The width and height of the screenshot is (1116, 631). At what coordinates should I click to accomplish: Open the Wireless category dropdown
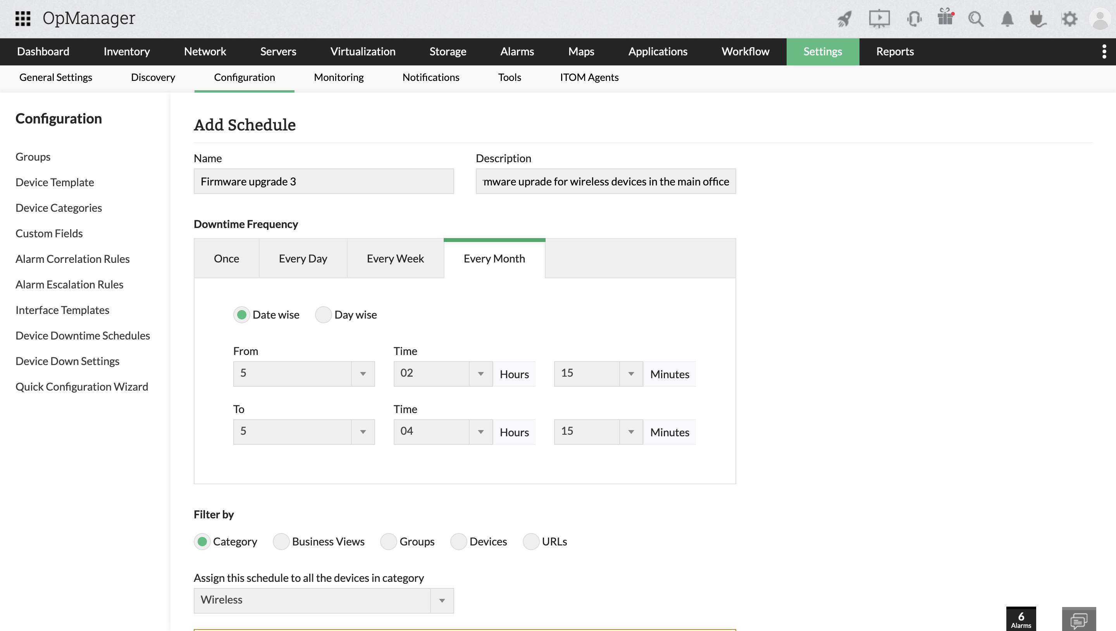(x=441, y=601)
